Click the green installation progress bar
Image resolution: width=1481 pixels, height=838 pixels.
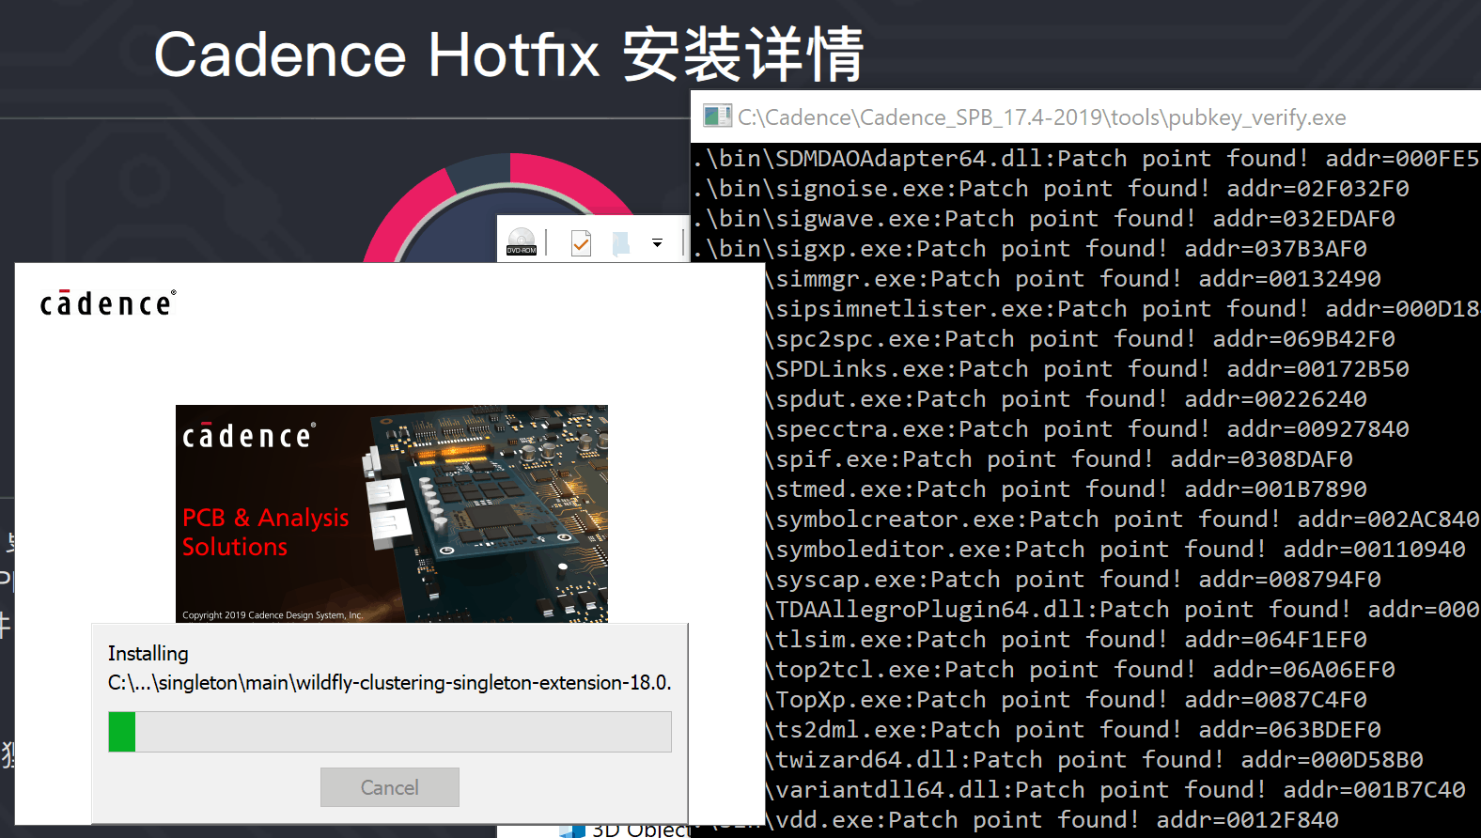[x=390, y=732]
